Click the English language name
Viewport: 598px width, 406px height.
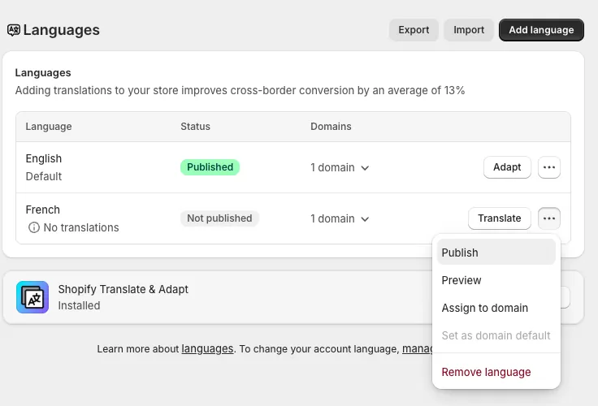(x=44, y=158)
